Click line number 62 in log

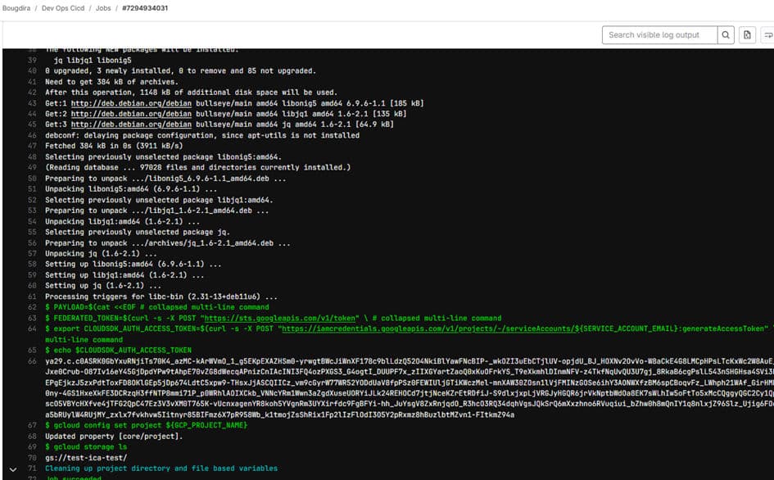coord(33,307)
